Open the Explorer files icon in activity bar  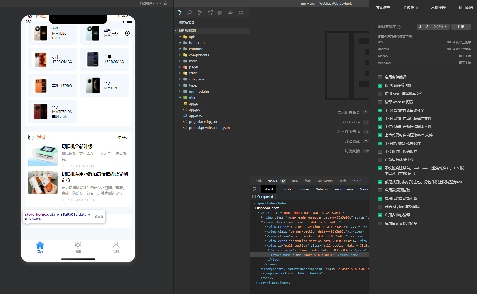tap(179, 13)
